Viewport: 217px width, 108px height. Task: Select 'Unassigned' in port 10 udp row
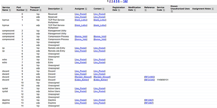click(x=54, y=86)
